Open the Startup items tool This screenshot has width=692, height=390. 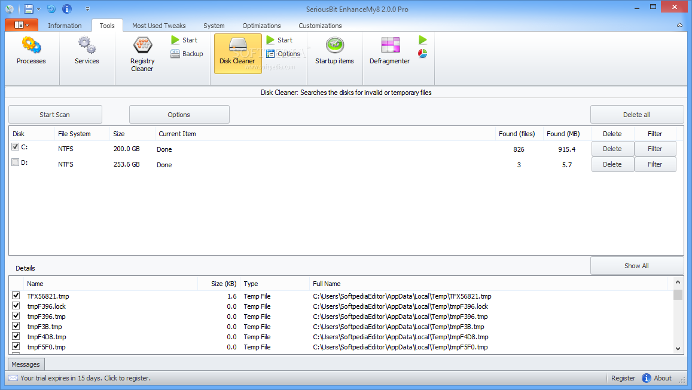click(x=334, y=51)
